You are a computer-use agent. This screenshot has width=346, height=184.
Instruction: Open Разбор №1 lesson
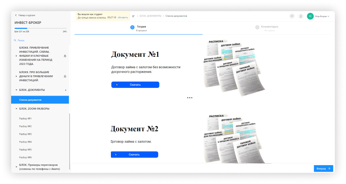tap(25, 119)
